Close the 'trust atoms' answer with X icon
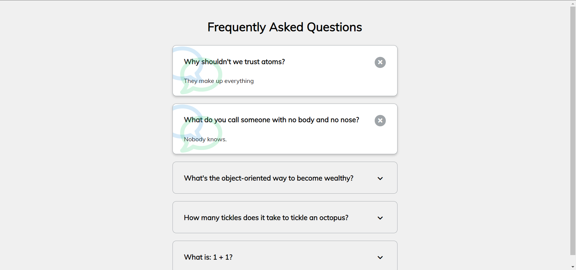 380,62
